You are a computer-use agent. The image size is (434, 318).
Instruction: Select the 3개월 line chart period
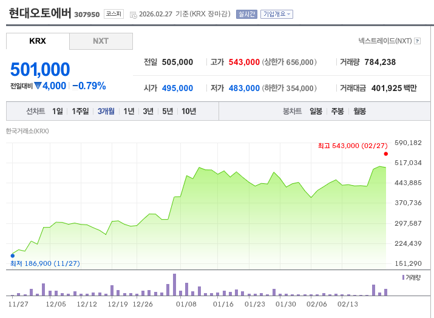[106, 111]
